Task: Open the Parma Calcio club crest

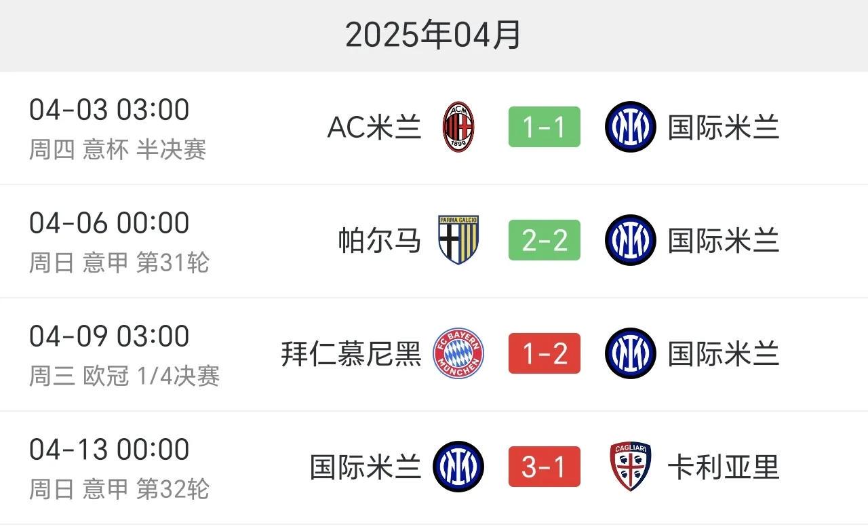Action: click(x=458, y=240)
